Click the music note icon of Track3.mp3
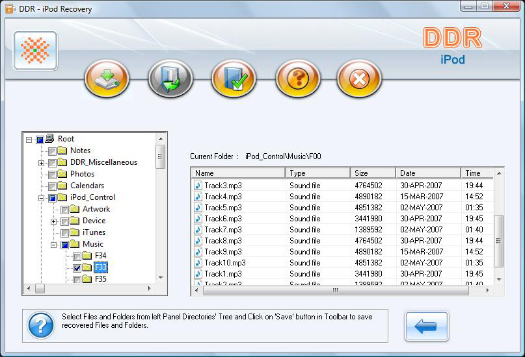The height and width of the screenshot is (357, 525). coord(198,186)
